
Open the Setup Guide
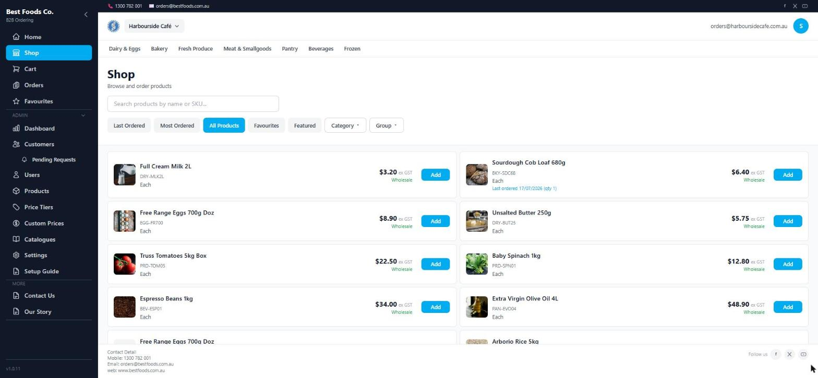(49, 271)
